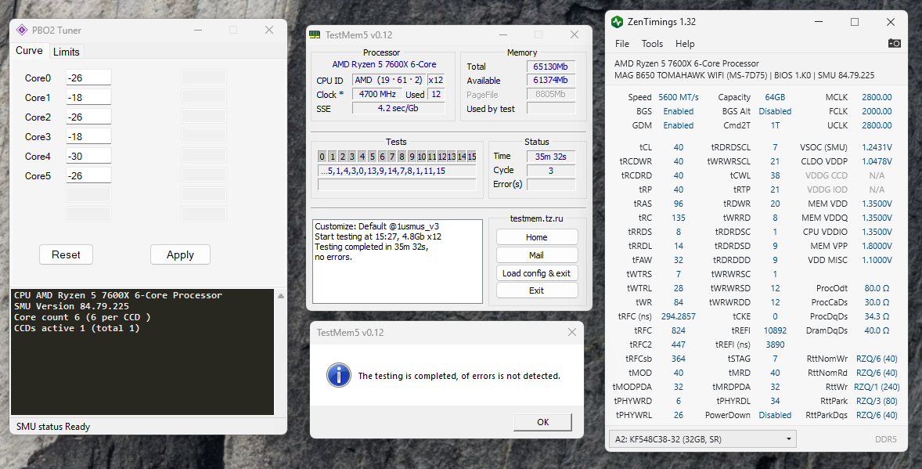Open ZenTimings Help menu

(684, 44)
